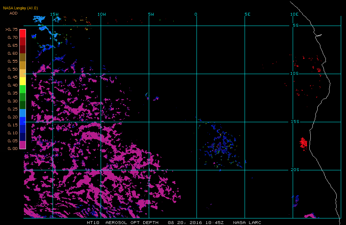Click the 10W longitude label

(102, 14)
